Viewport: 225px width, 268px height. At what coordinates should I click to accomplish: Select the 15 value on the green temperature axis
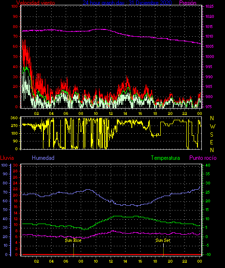point(207,210)
